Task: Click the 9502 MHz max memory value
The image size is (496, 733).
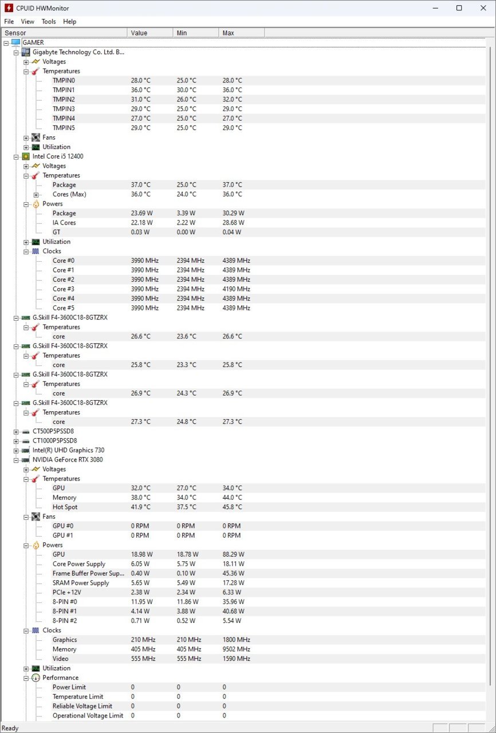Action: click(x=237, y=649)
